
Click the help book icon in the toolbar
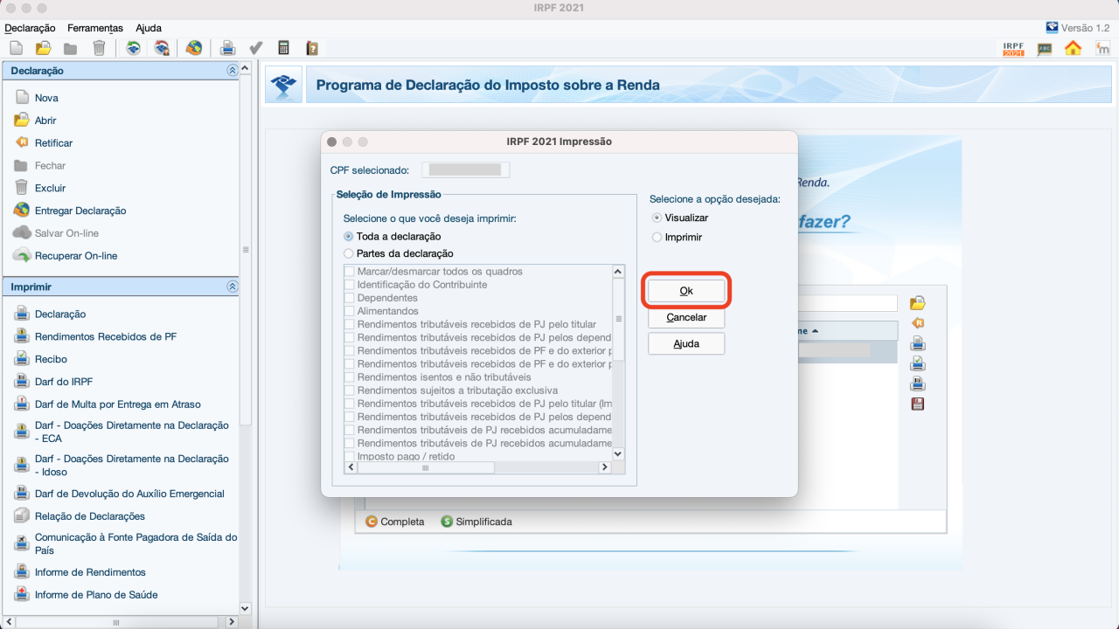pyautogui.click(x=312, y=47)
